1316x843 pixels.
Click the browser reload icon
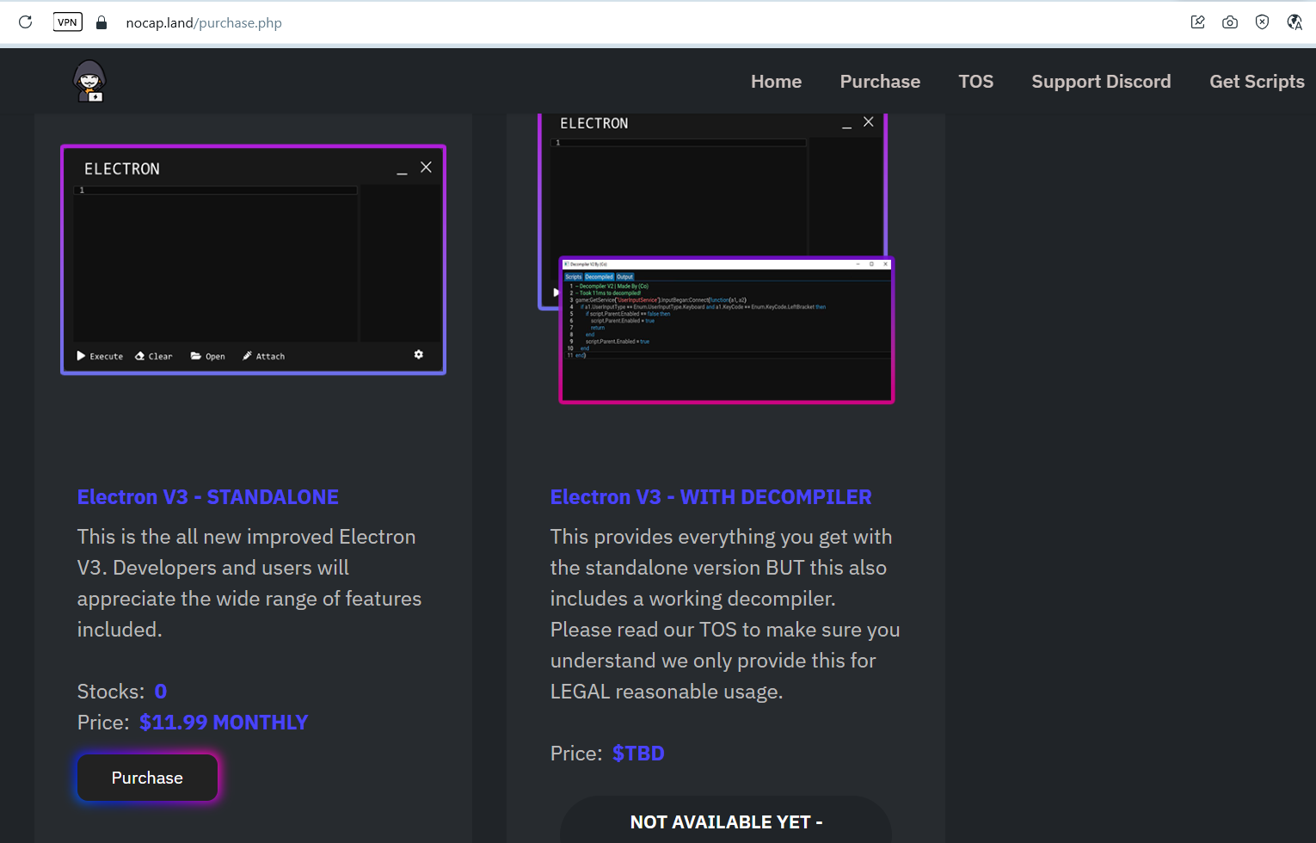pos(25,22)
